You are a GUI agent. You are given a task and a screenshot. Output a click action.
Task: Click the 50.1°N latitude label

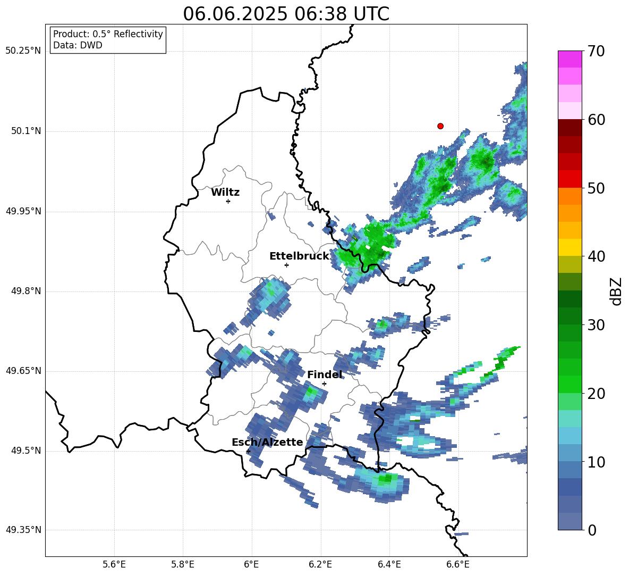coord(26,131)
